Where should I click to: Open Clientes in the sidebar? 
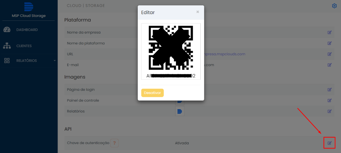click(x=24, y=46)
